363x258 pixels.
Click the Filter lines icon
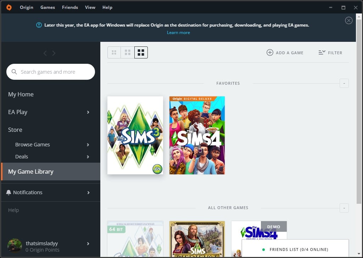tap(322, 52)
